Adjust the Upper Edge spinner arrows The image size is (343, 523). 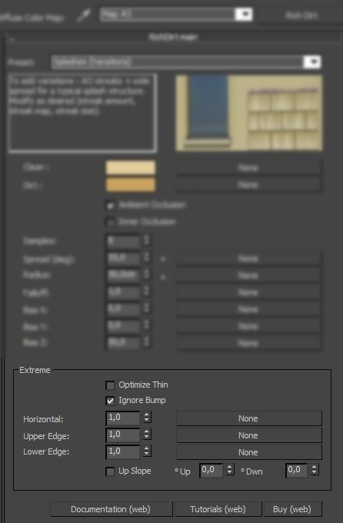point(147,434)
